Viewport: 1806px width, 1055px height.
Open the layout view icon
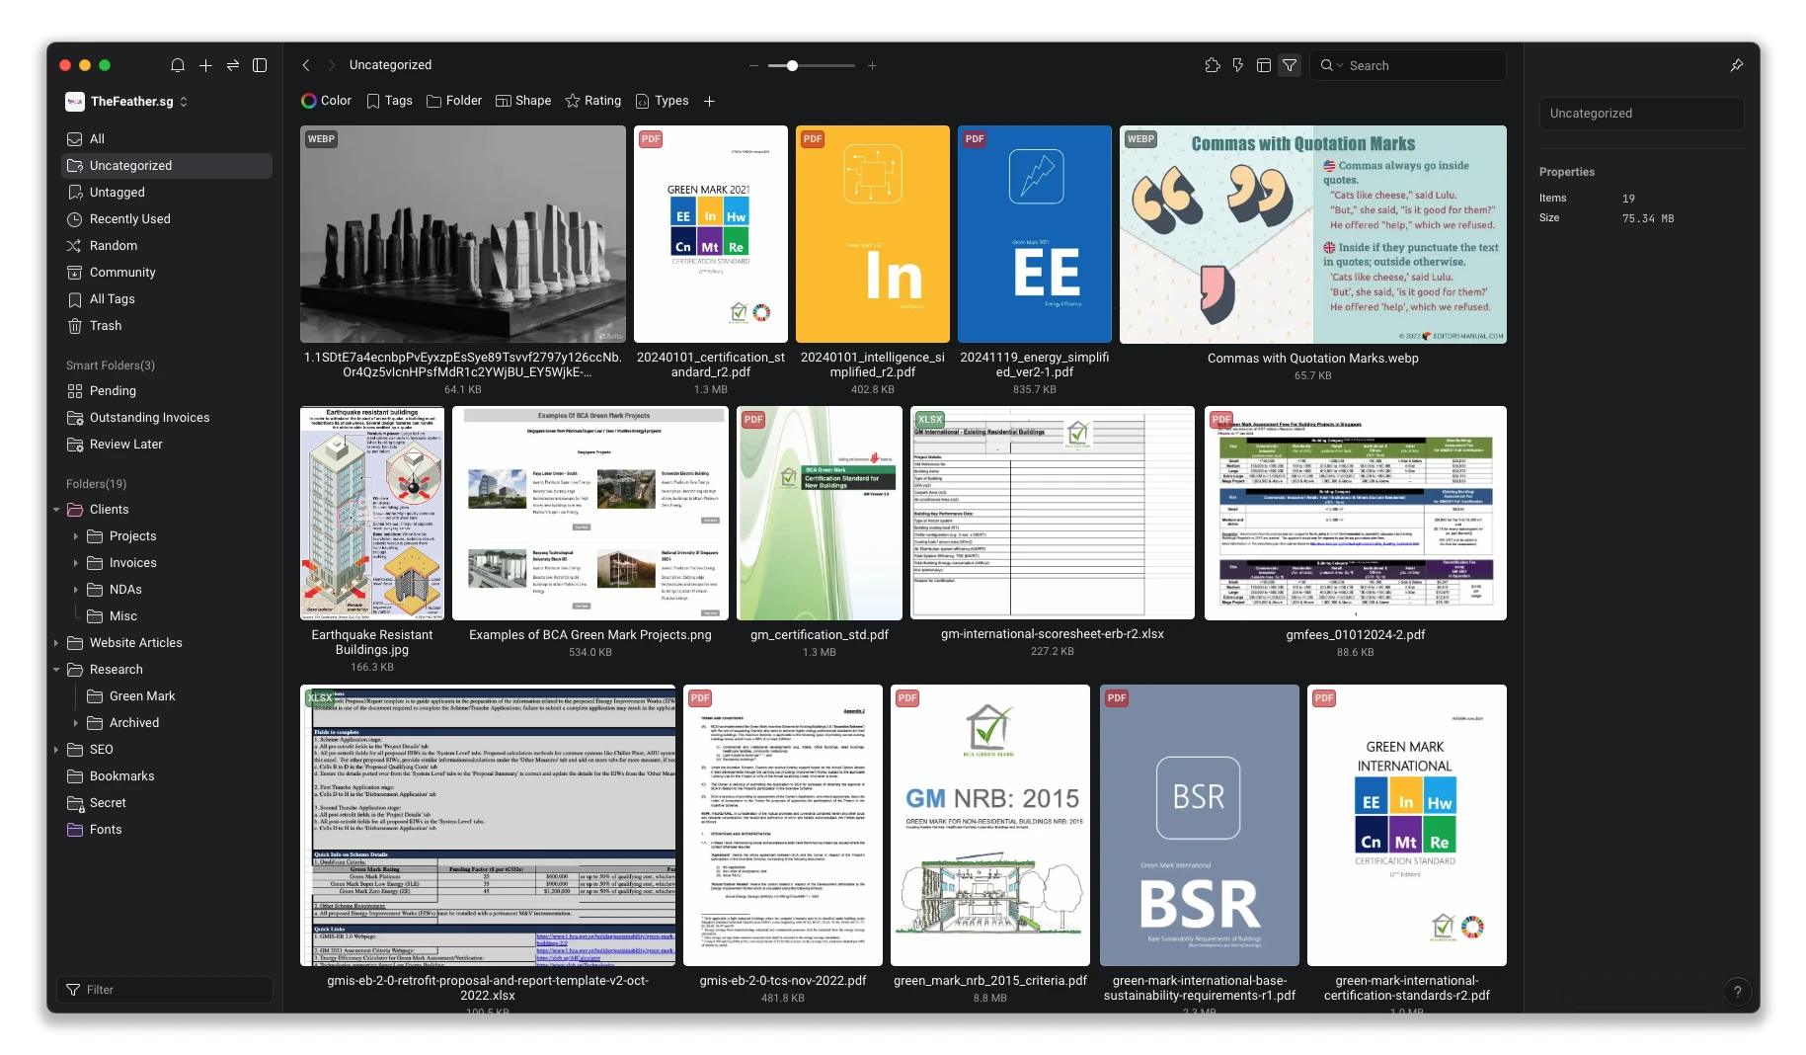click(x=1263, y=65)
